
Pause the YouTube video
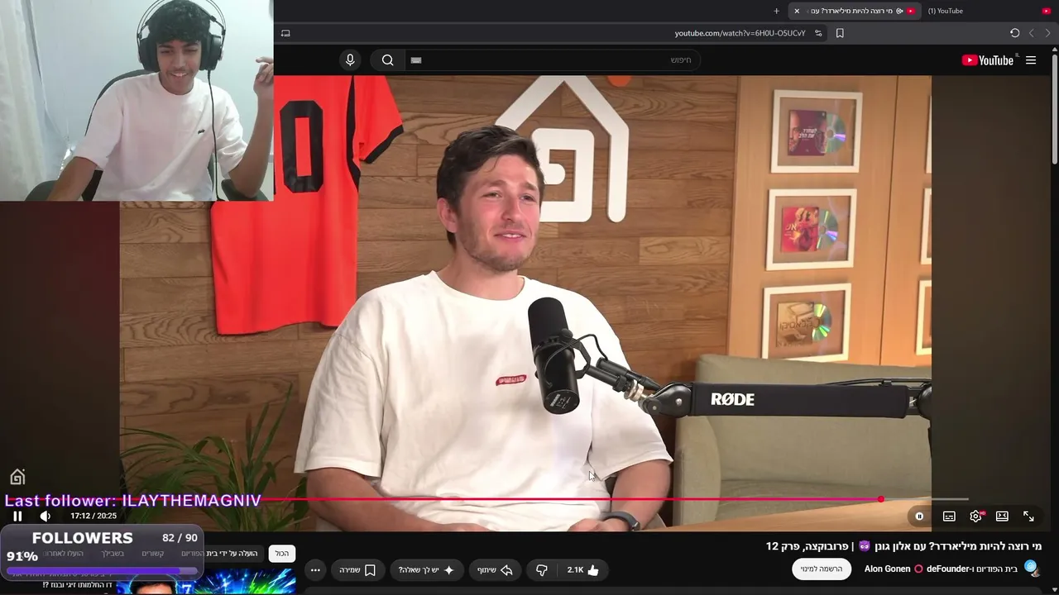click(17, 516)
